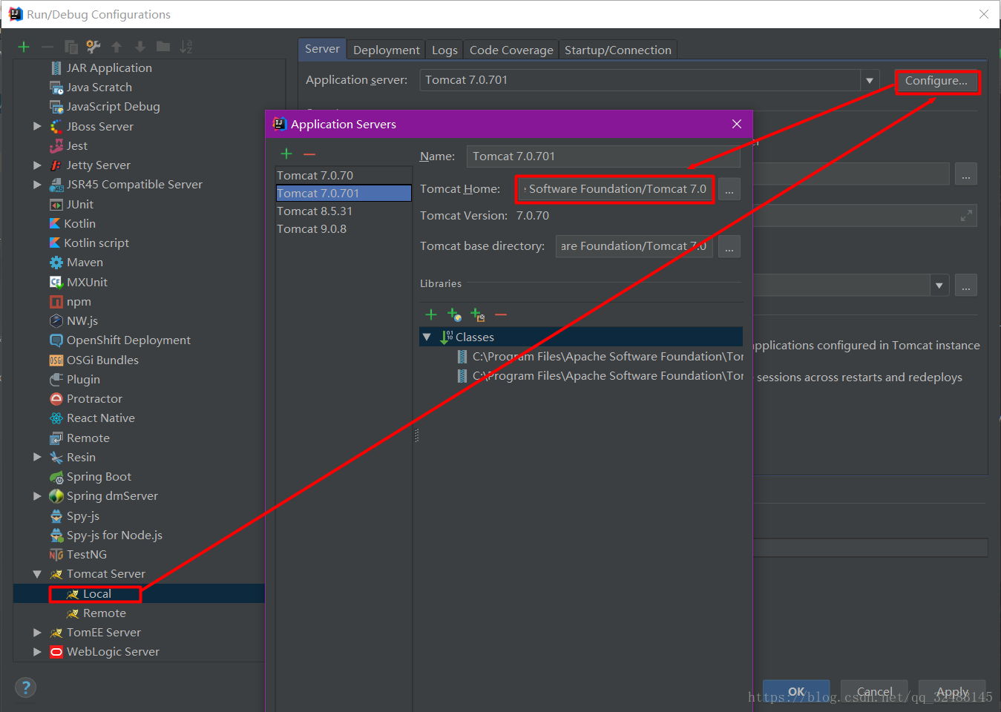This screenshot has height=712, width=1001.
Task: Select npm configuration type
Action: 70,302
